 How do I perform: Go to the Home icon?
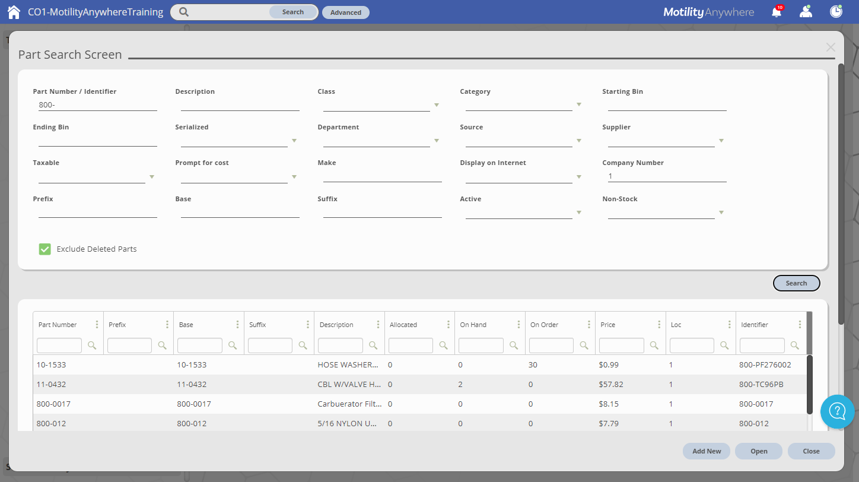(x=14, y=12)
